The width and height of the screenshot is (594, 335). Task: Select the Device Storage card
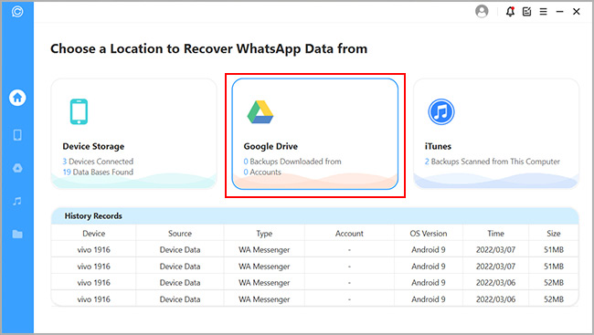133,133
